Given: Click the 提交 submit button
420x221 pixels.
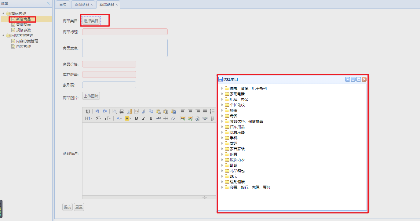Looking at the screenshot, I should pos(67,207).
